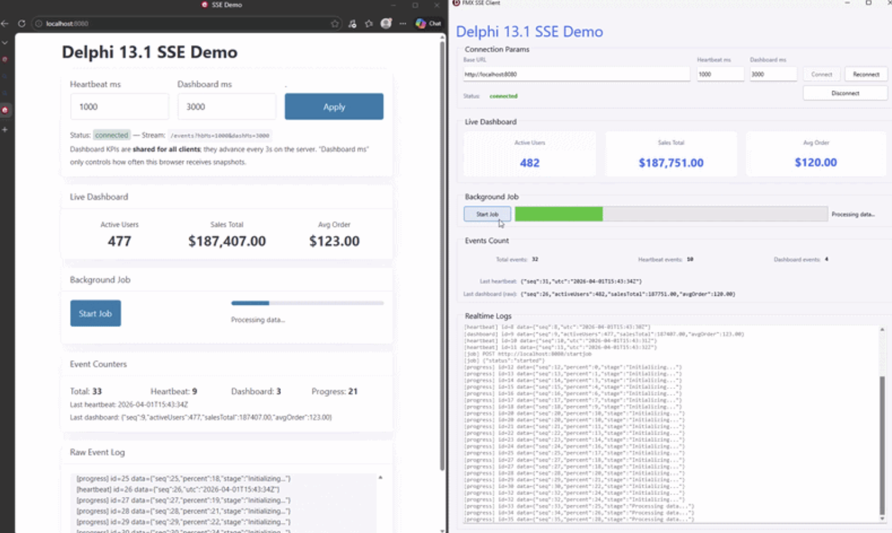Open Copilot Chat in browser toolbar
Image resolution: width=892 pixels, height=533 pixels.
(429, 23)
